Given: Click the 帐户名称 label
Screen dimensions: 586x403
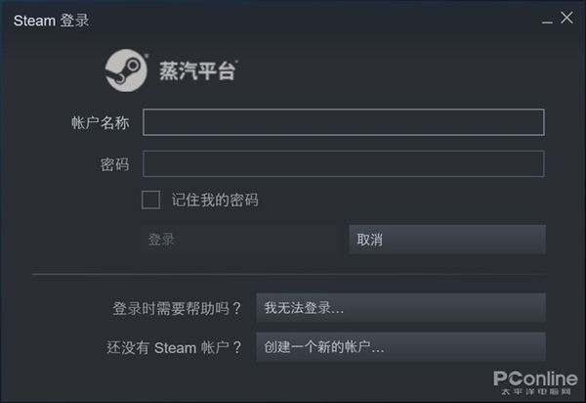Looking at the screenshot, I should tap(100, 123).
